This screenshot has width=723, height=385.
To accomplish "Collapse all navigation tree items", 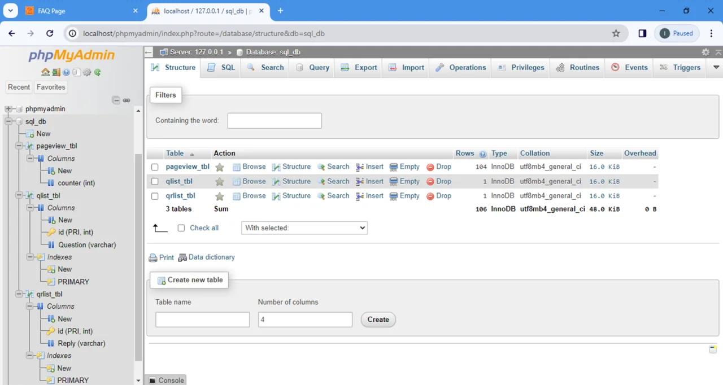I will pyautogui.click(x=116, y=100).
